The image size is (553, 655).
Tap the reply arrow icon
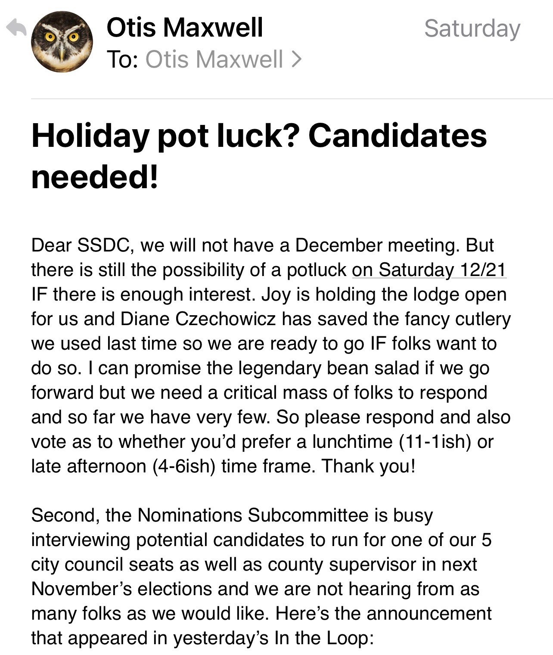click(16, 28)
